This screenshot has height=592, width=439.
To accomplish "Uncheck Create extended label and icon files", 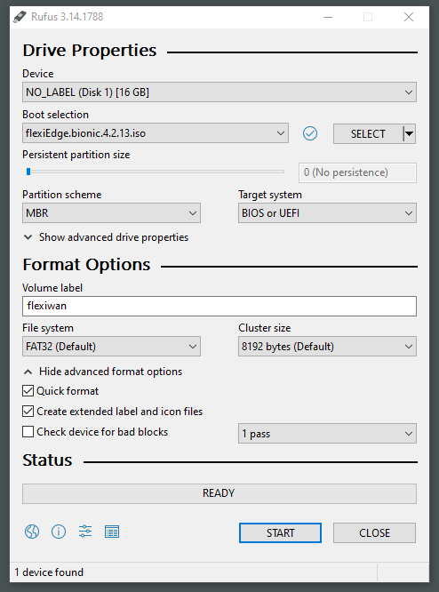I will pyautogui.click(x=28, y=412).
